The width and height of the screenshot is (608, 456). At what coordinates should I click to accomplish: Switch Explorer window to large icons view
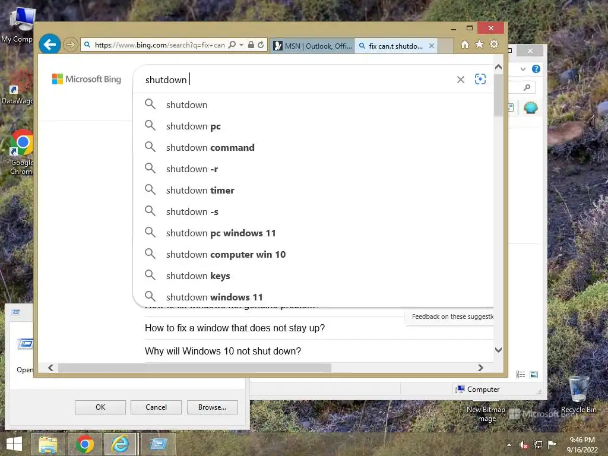pyautogui.click(x=534, y=375)
